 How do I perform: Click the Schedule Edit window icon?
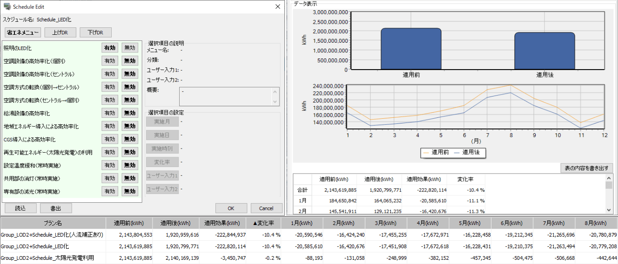click(x=7, y=6)
